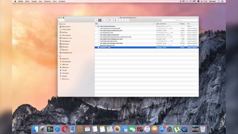Launch Safari from the Dock
This screenshot has width=238, height=134.
pos(58,129)
